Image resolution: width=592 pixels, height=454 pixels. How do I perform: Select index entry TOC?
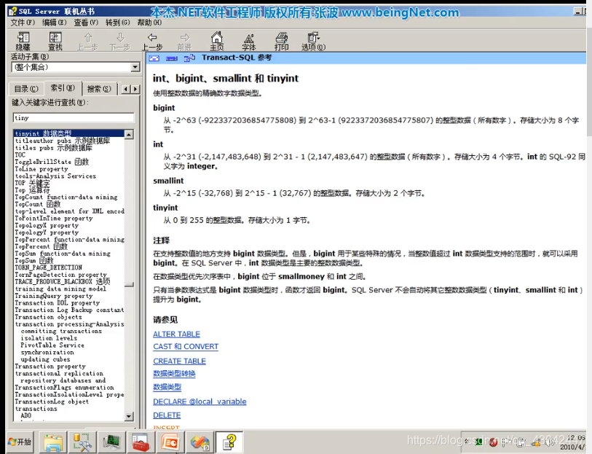click(20, 155)
